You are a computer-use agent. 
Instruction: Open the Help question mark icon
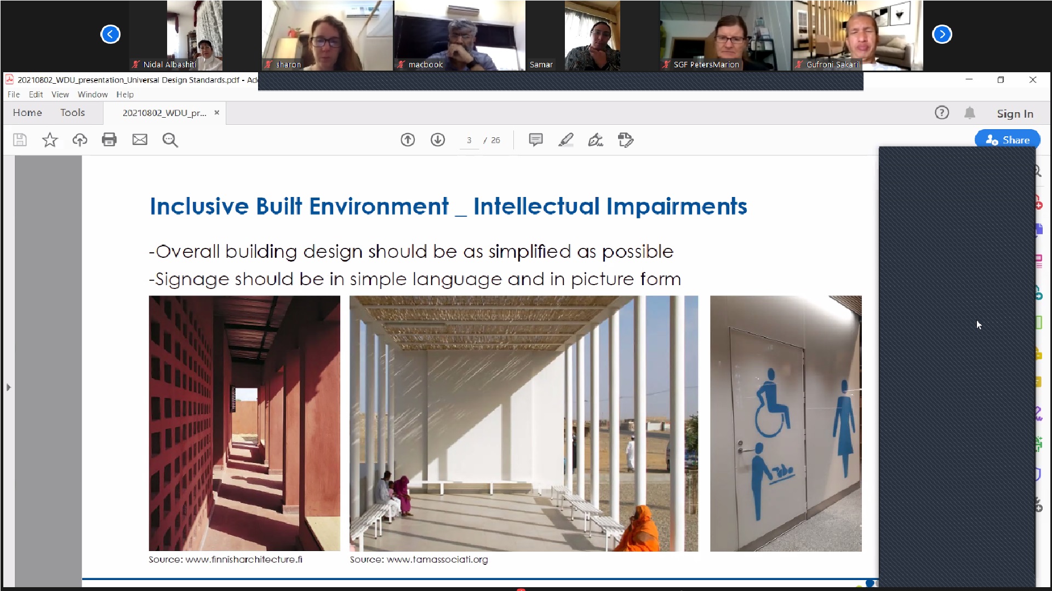tap(942, 113)
